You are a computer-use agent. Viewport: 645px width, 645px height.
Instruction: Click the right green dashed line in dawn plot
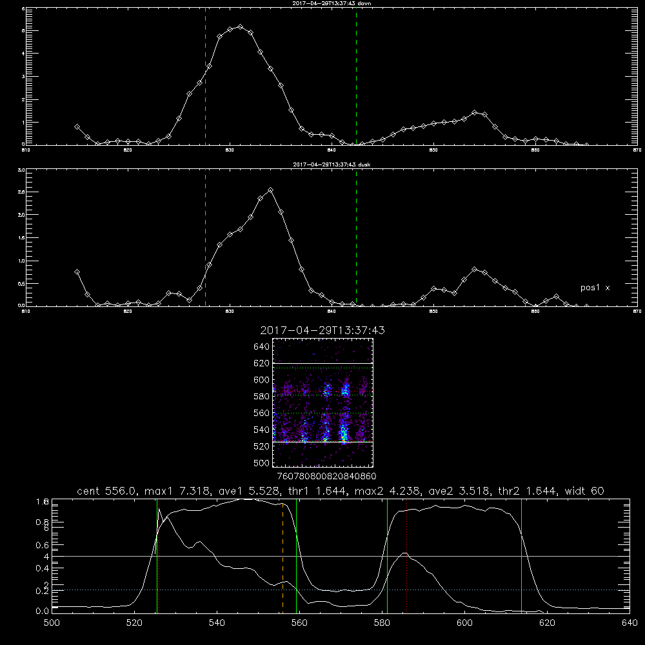tap(356, 76)
